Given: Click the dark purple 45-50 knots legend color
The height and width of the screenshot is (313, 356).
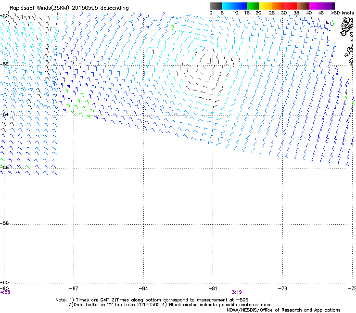Looking at the screenshot, I should pyautogui.click(x=328, y=6).
